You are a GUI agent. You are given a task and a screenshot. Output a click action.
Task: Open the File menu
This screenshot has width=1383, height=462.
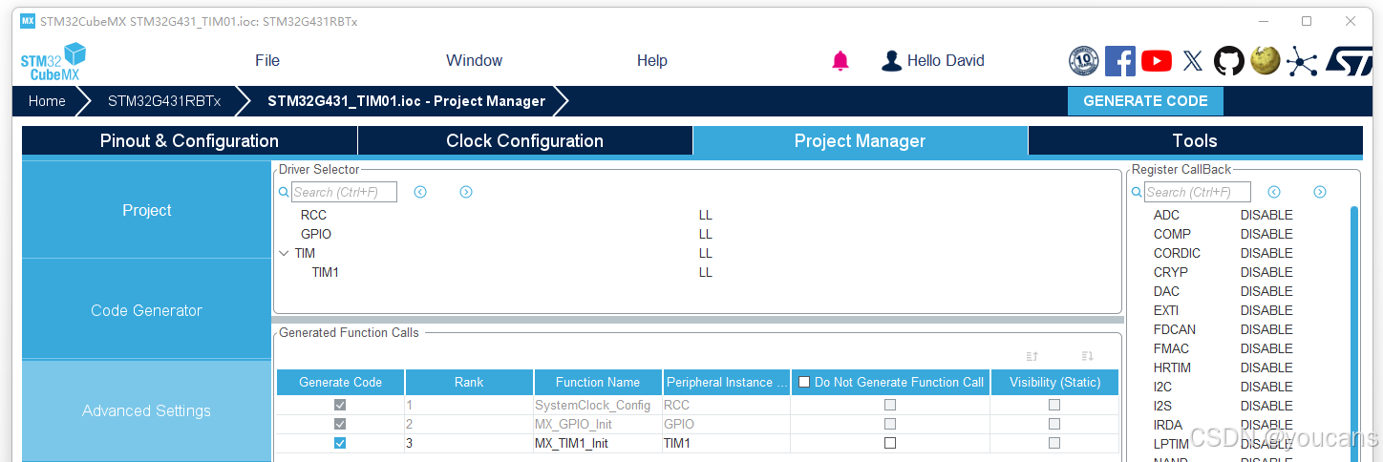click(267, 60)
